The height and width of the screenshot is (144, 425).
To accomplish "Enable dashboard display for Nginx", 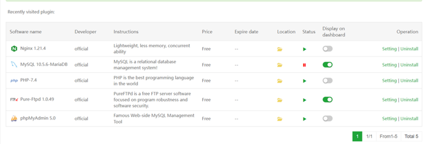I will pos(327,49).
